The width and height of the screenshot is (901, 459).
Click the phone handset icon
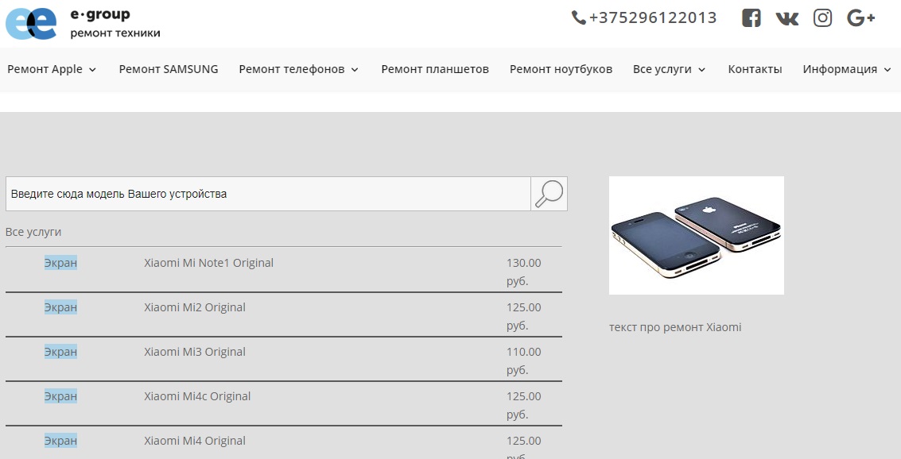(x=578, y=17)
